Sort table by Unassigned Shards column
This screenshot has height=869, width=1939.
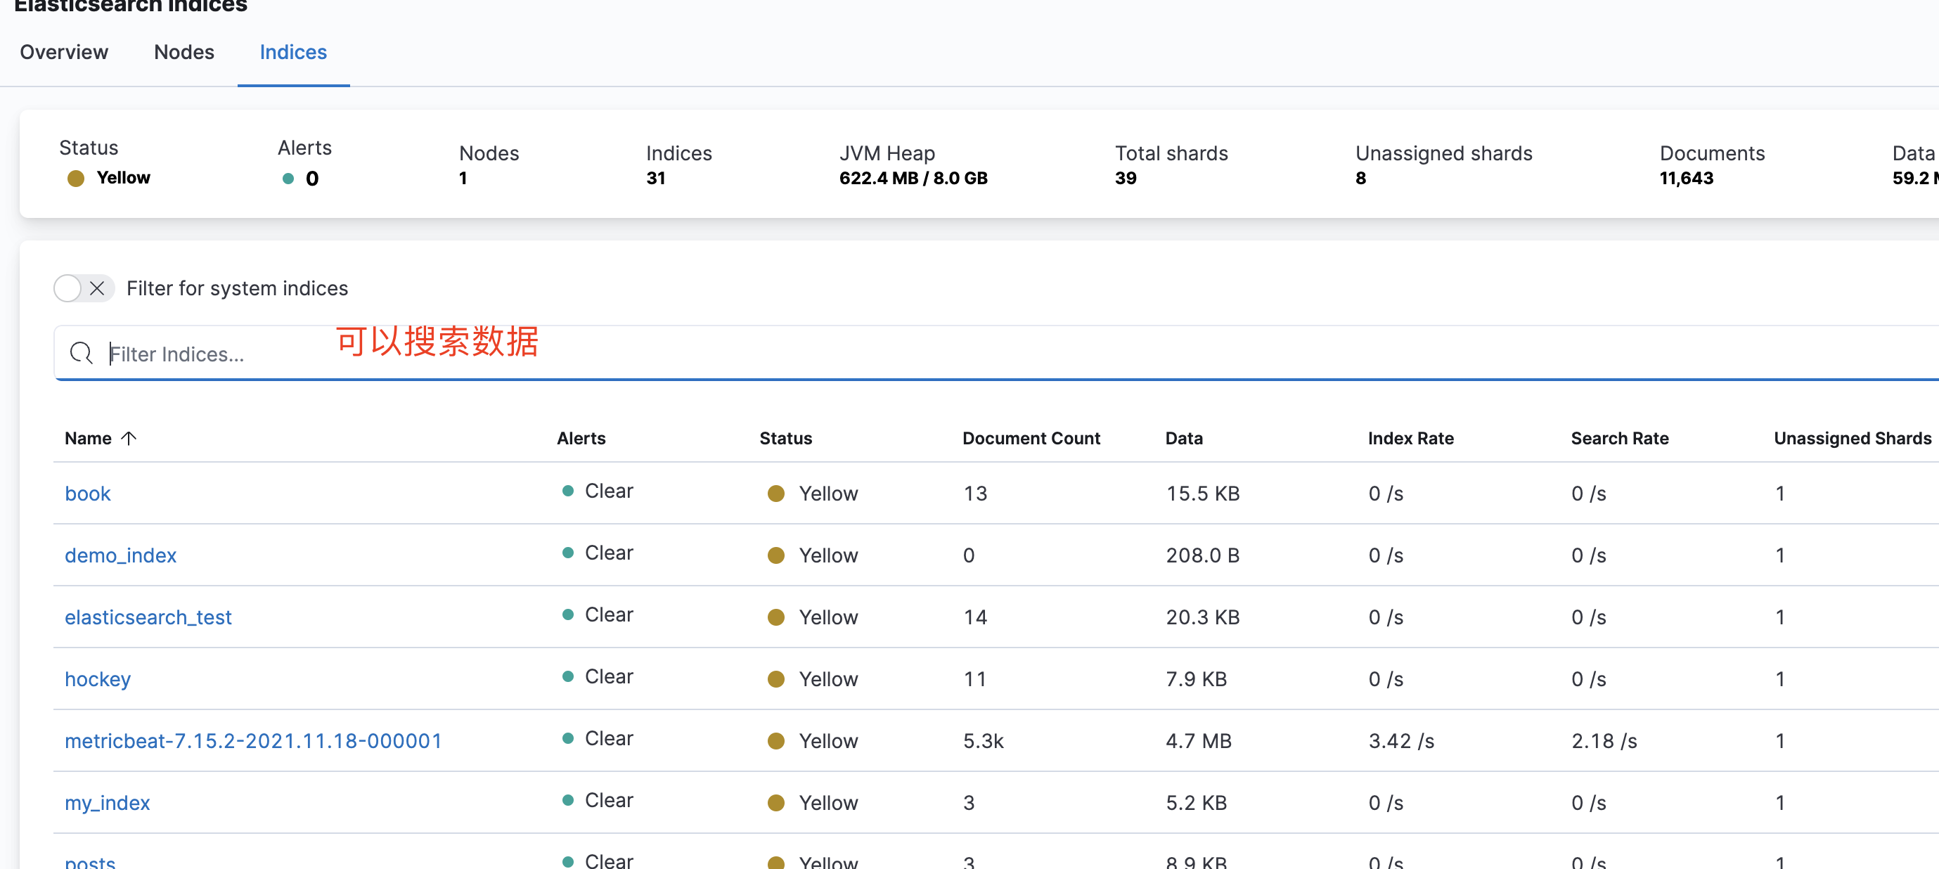pyautogui.click(x=1853, y=438)
